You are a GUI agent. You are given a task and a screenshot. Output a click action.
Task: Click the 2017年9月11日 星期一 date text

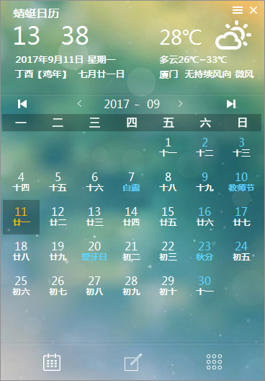tap(66, 59)
